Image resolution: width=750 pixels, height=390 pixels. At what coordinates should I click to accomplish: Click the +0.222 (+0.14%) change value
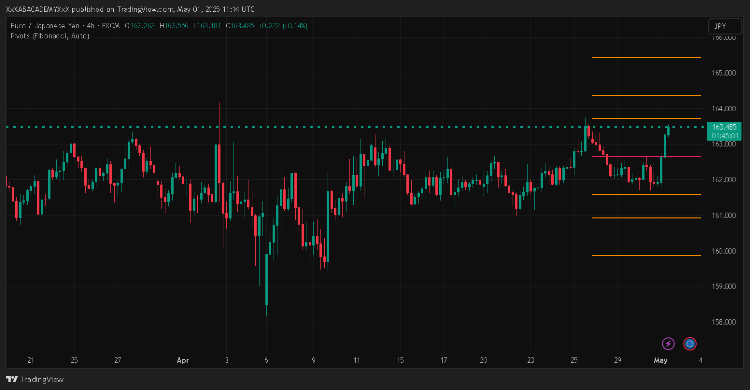283,26
